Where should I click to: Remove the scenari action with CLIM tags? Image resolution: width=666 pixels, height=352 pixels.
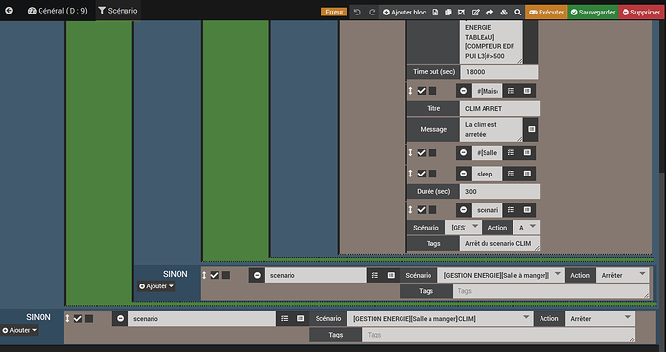pos(464,210)
